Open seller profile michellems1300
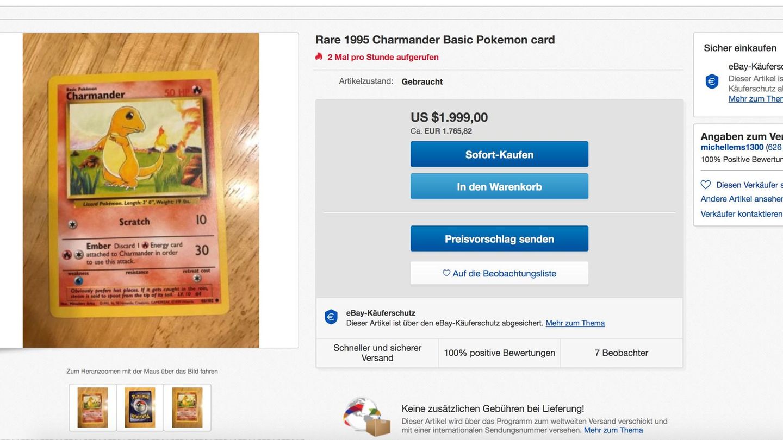The width and height of the screenshot is (783, 440). click(732, 147)
